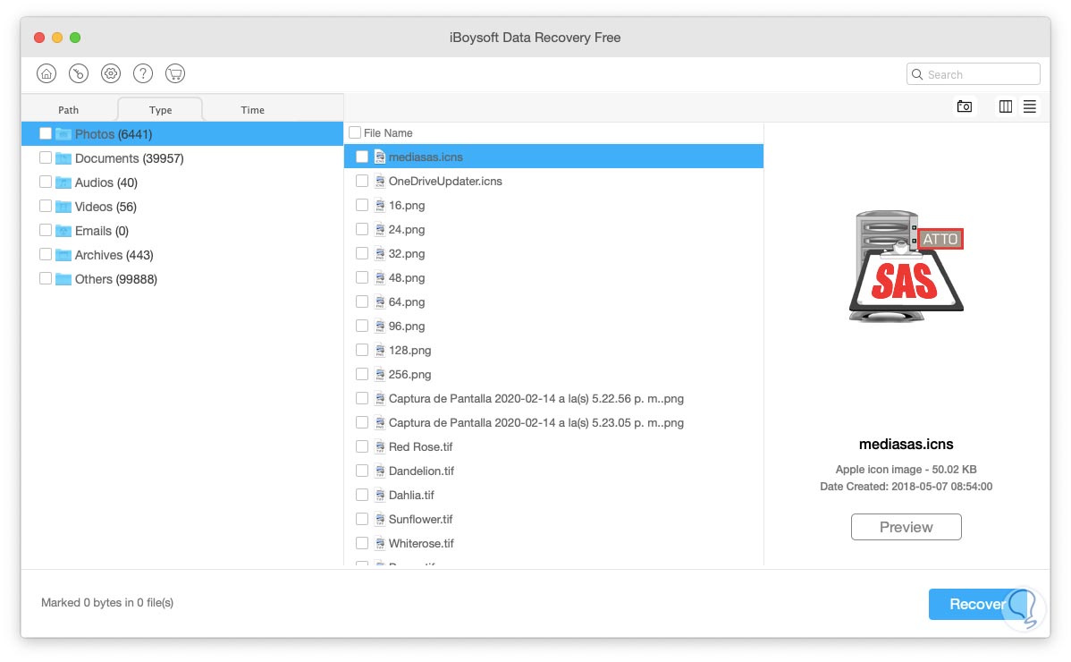Image resolution: width=1071 pixels, height=662 pixels.
Task: Select file 96.png
Action: tap(554, 326)
